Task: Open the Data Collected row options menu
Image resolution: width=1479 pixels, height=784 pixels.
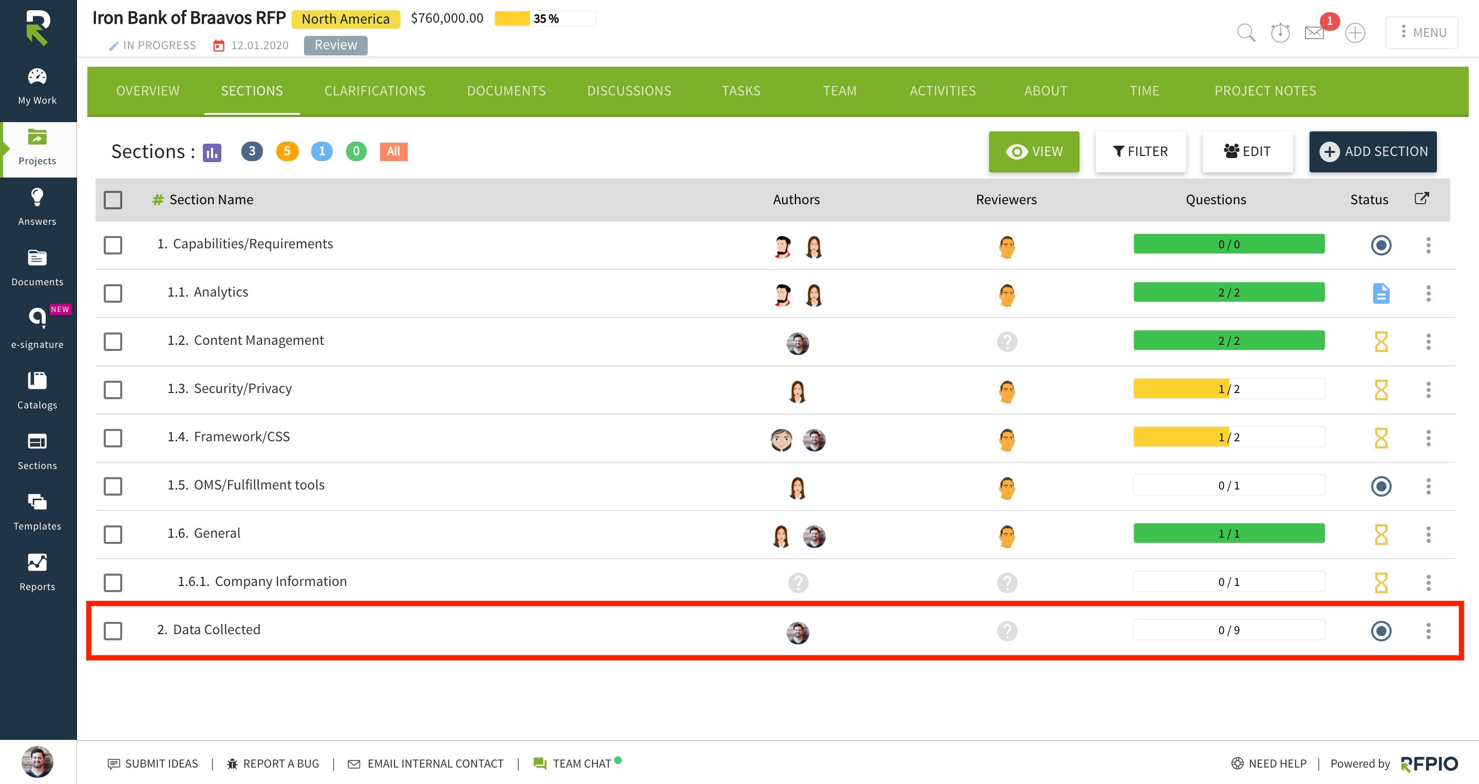Action: 1428,631
